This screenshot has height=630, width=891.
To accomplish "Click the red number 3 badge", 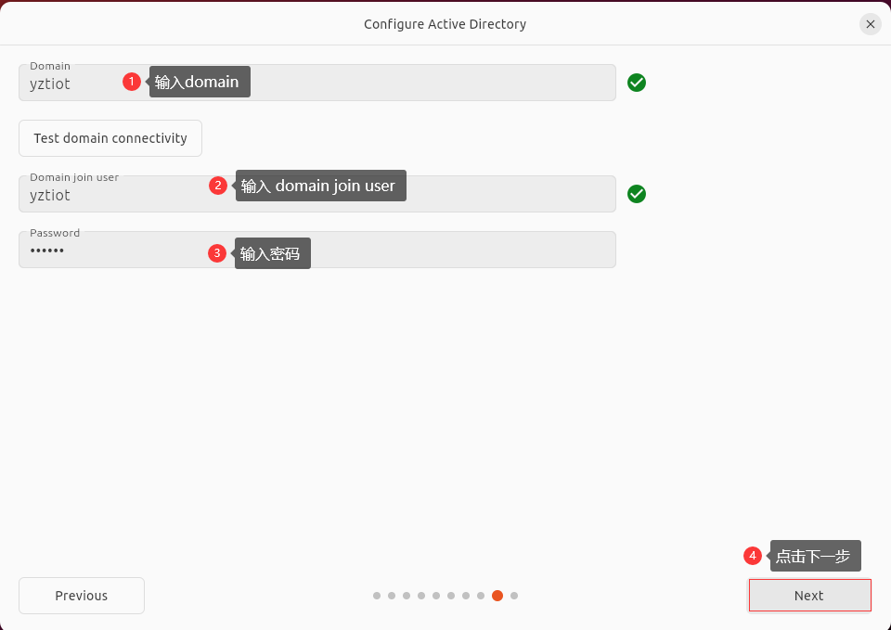I will 217,252.
